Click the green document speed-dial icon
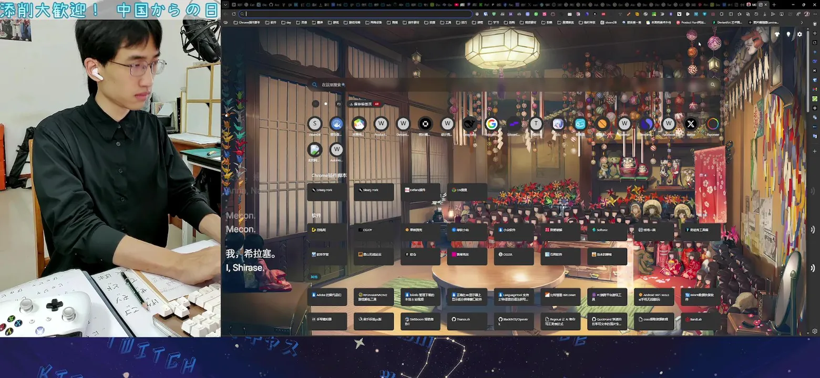The height and width of the screenshot is (378, 820). point(314,150)
